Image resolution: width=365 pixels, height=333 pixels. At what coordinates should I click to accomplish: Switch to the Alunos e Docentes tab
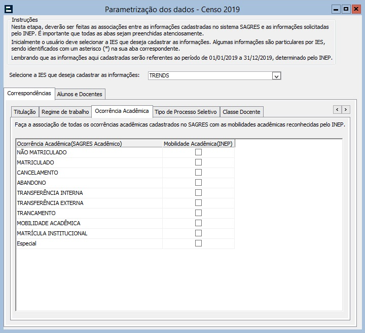coord(80,94)
